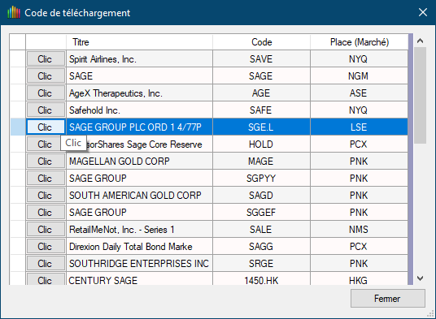
Task: Click the Clic button for Spirit Airlines, Inc.
Action: (46, 58)
